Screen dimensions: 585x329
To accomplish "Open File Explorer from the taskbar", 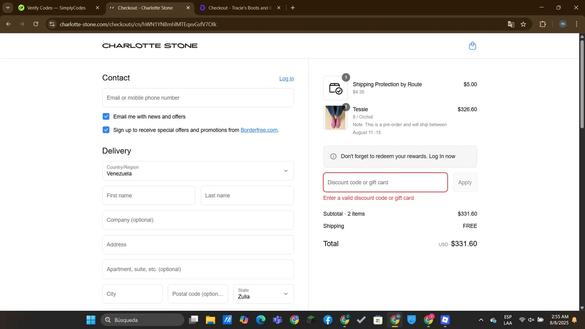I will point(211,320).
